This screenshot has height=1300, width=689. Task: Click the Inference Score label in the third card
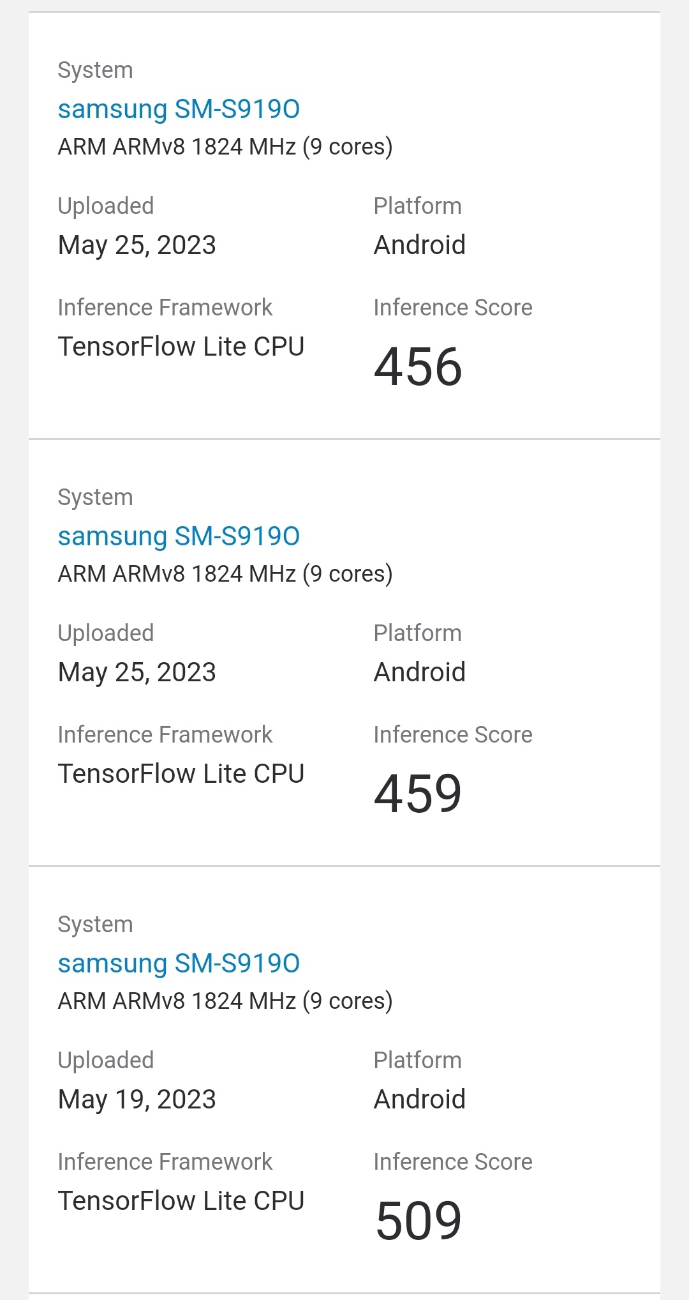tap(452, 1161)
